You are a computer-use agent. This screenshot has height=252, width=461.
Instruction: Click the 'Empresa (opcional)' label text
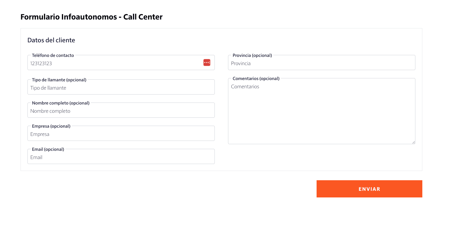tap(51, 126)
